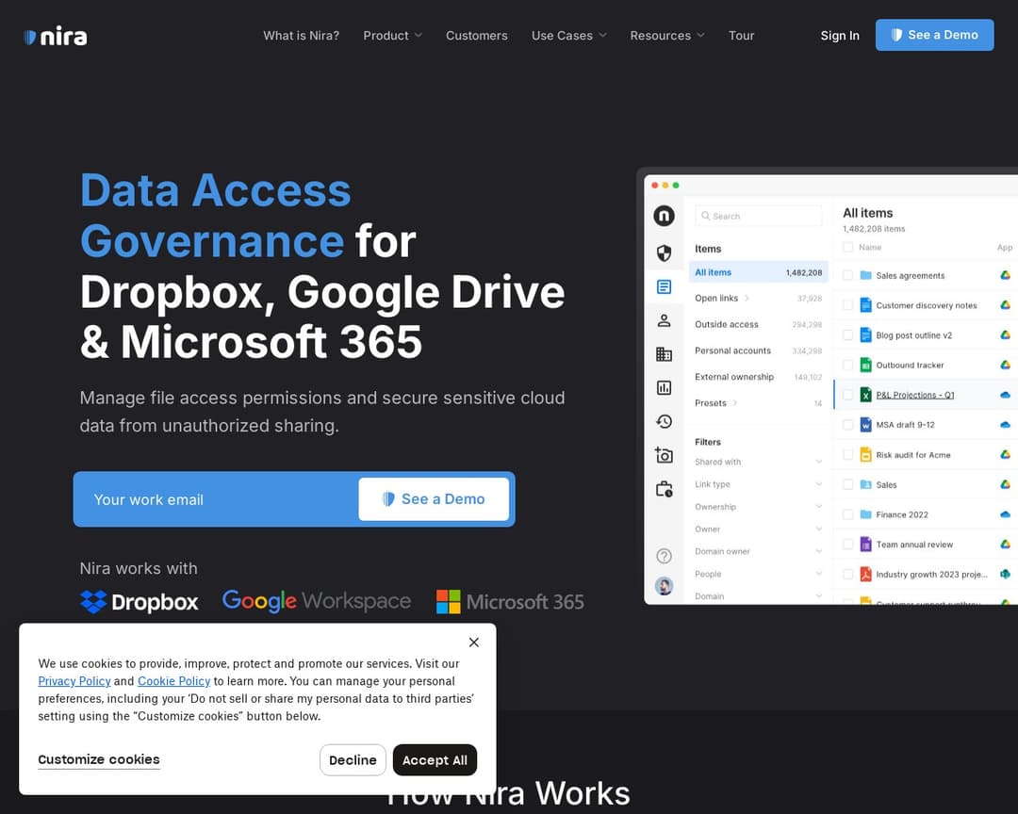1018x814 pixels.
Task: Check the Blog post outline v2 checkbox
Action: click(847, 335)
